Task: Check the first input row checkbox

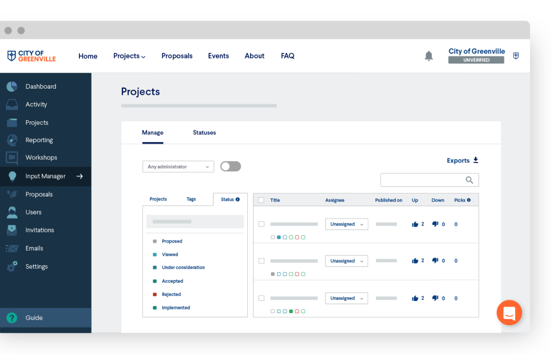Action: click(x=261, y=224)
